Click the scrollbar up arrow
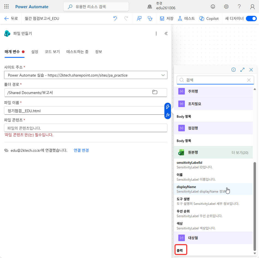Image resolution: width=259 pixels, height=258 pixels. point(255,89)
